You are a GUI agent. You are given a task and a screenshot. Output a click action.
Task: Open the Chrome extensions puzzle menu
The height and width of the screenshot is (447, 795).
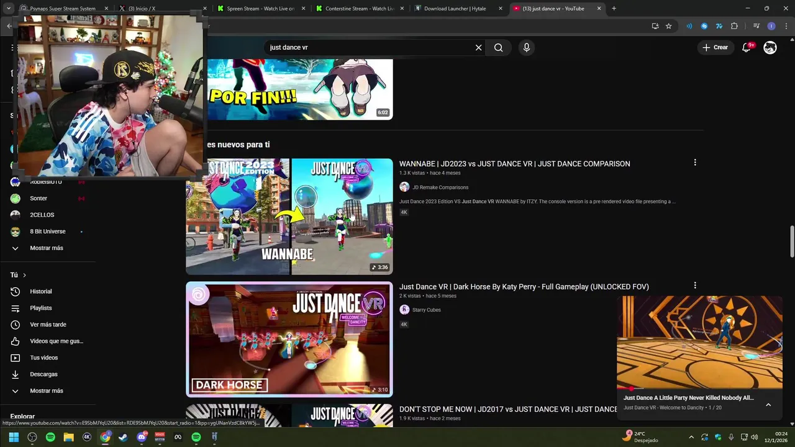click(734, 26)
